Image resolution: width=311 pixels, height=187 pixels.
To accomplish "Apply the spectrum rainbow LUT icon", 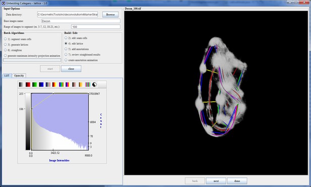I will click(x=61, y=85).
